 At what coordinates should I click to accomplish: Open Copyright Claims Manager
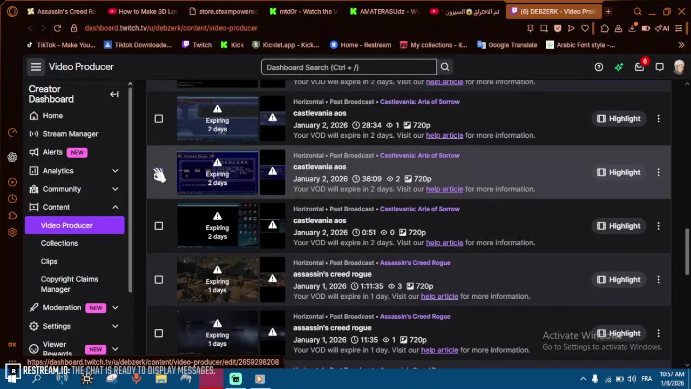coord(70,284)
